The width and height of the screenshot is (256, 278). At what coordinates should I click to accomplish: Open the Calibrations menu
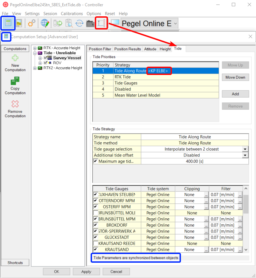point(72,14)
